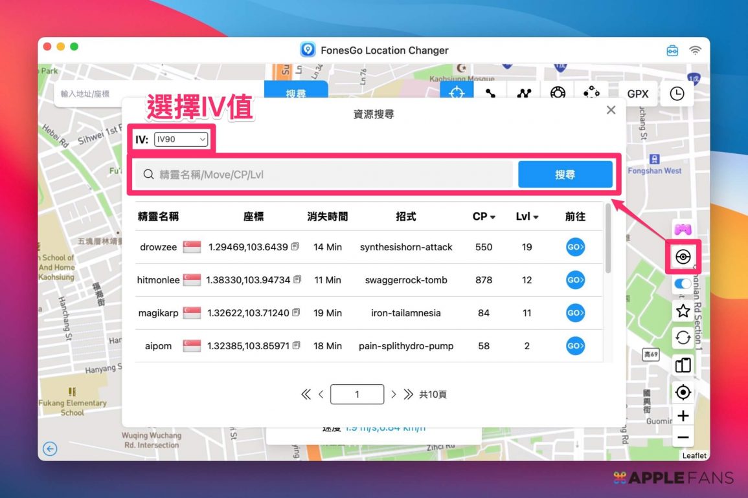Choose the two-spot route mode icon
Screen dimensions: 748x498
tap(490, 93)
